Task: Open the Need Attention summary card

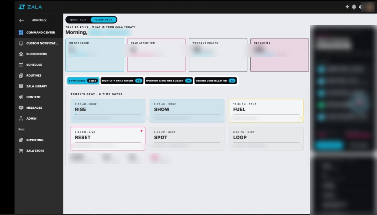Action: (156, 55)
